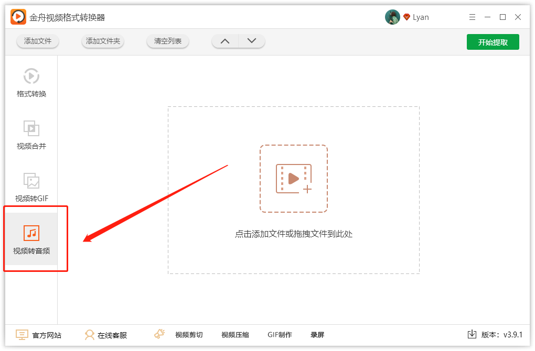This screenshot has height=351, width=535.
Task: Move item up with up arrow
Action: (x=225, y=41)
